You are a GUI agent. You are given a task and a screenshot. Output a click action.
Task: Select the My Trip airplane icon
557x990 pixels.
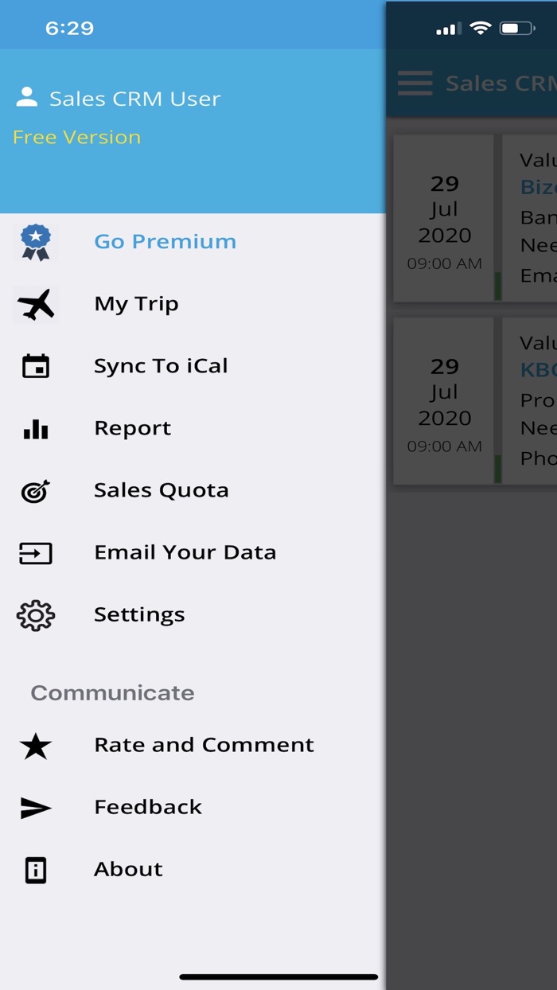(33, 303)
